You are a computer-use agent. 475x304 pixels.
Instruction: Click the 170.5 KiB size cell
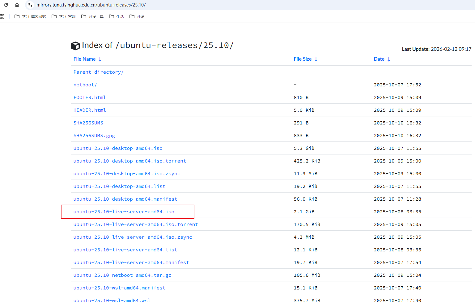(x=307, y=224)
